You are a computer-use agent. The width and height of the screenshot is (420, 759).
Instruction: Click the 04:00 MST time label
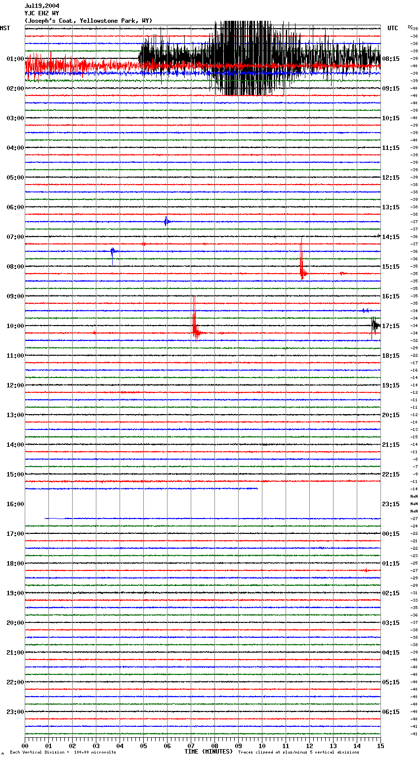click(x=15, y=148)
